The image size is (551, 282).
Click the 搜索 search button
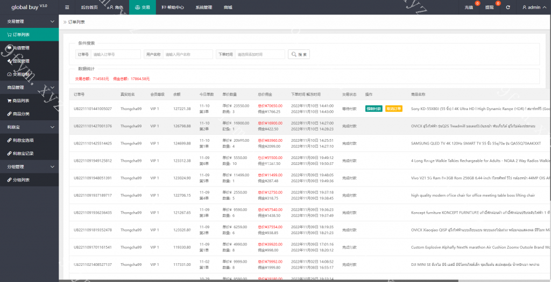(299, 54)
